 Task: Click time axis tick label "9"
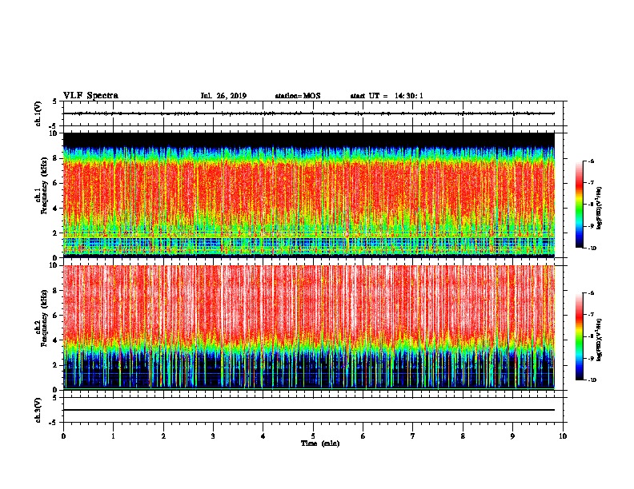coord(512,436)
